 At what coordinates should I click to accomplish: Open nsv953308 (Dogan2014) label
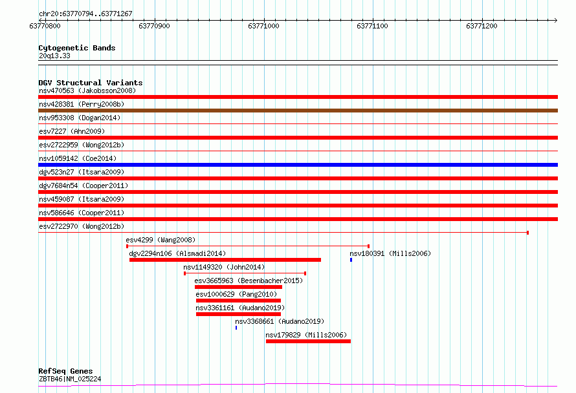click(80, 118)
